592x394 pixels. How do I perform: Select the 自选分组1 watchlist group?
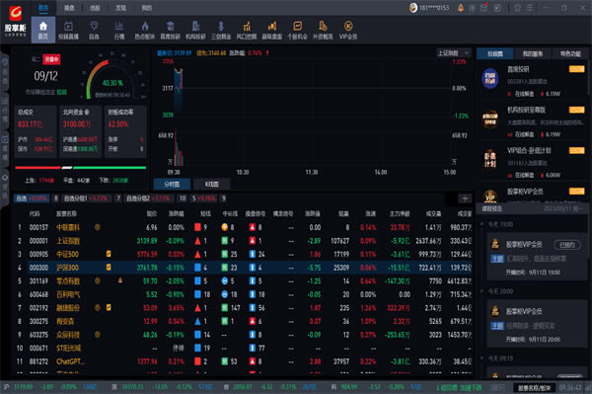pos(85,198)
